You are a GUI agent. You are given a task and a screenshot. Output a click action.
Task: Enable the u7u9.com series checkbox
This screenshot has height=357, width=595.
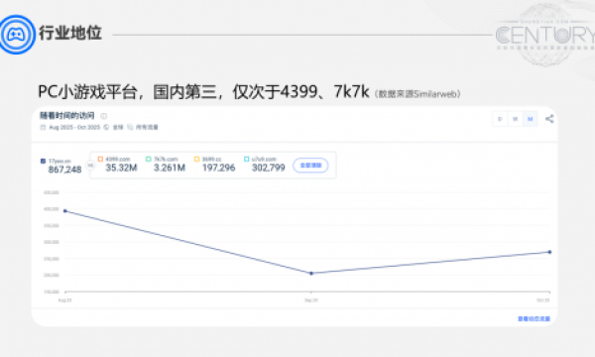246,159
